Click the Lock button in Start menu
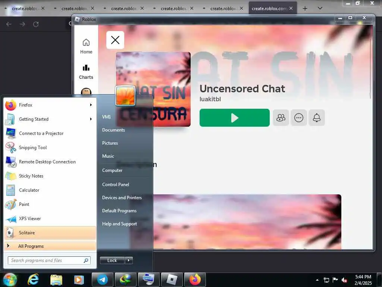Viewport: 382px width, 287px height. 112,260
